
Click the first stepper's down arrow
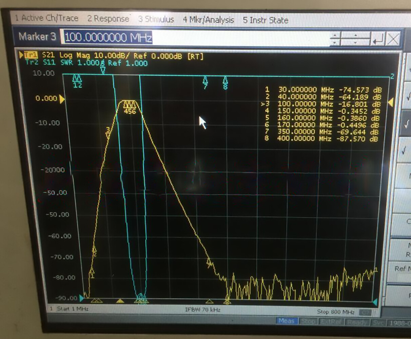335,42
